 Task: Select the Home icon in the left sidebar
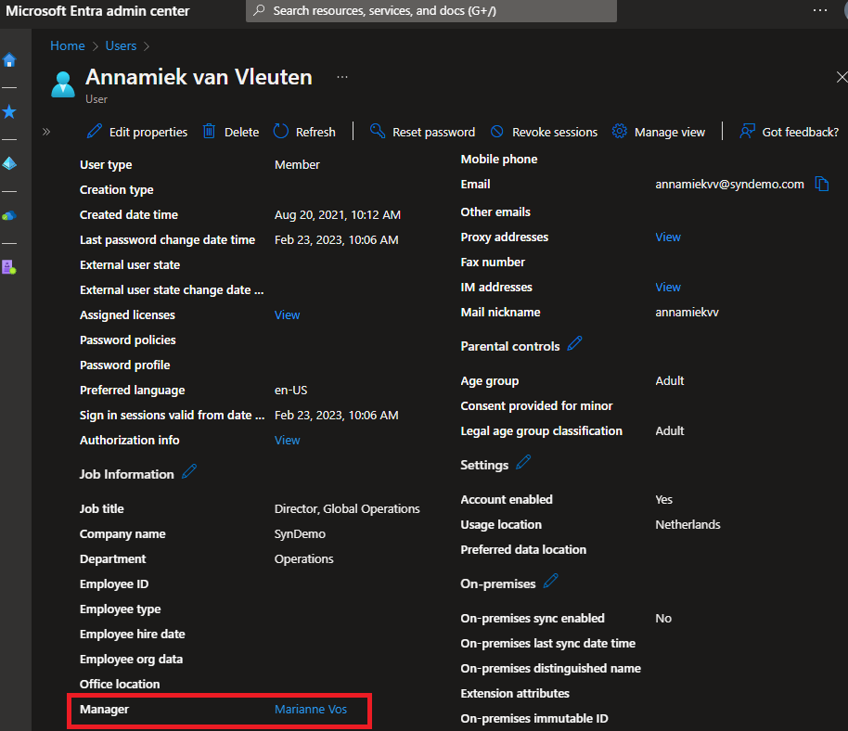pos(9,59)
